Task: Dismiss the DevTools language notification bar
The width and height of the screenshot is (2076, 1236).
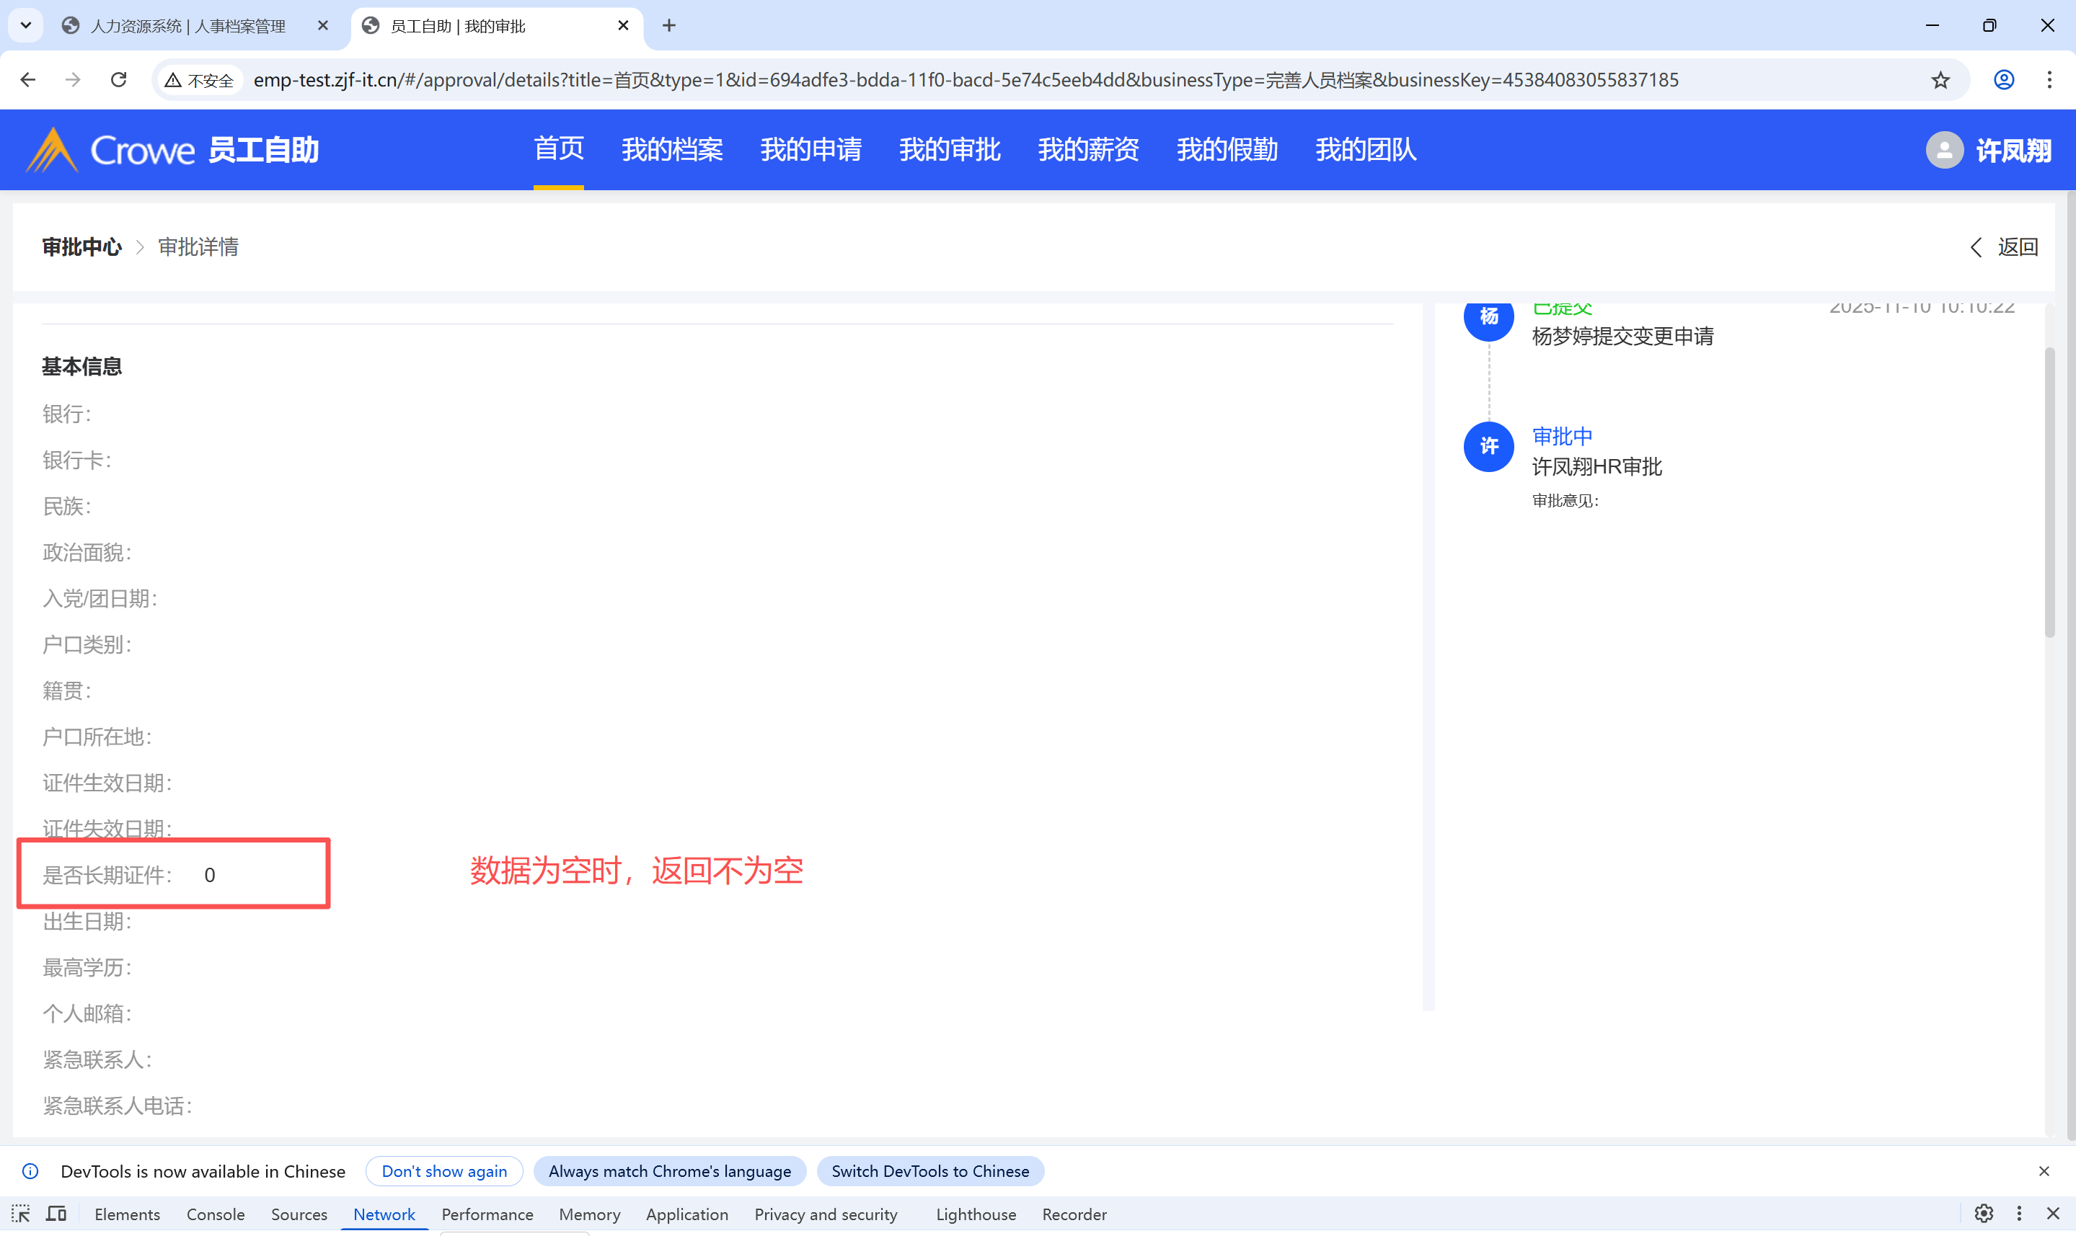Action: point(2044,1171)
